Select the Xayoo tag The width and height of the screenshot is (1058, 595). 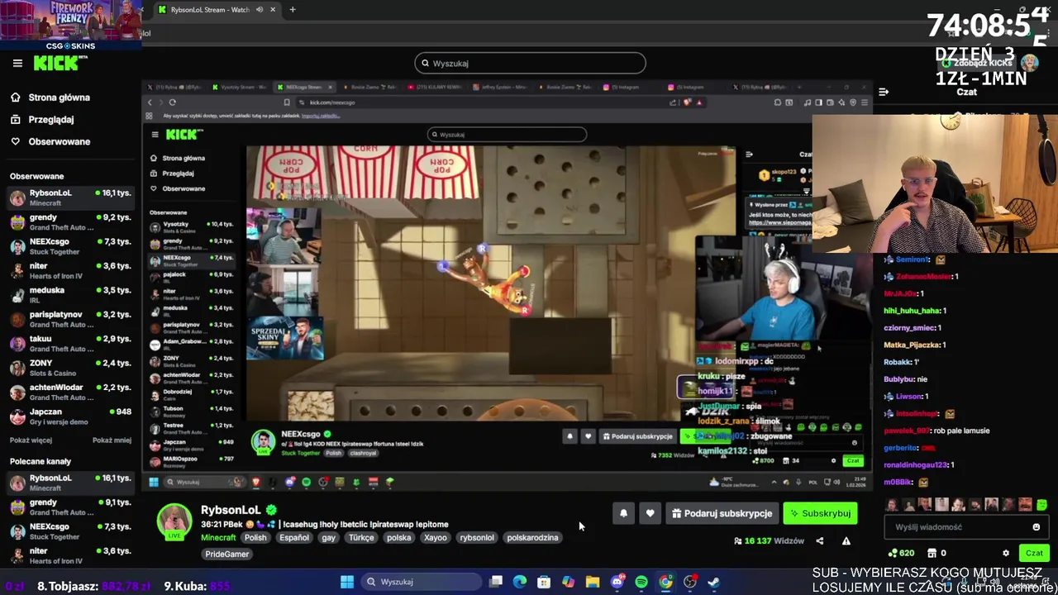coord(436,538)
